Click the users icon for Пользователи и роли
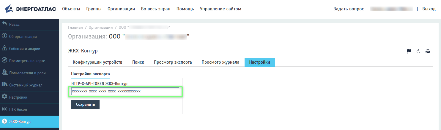The image size is (441, 130). click(x=4, y=73)
